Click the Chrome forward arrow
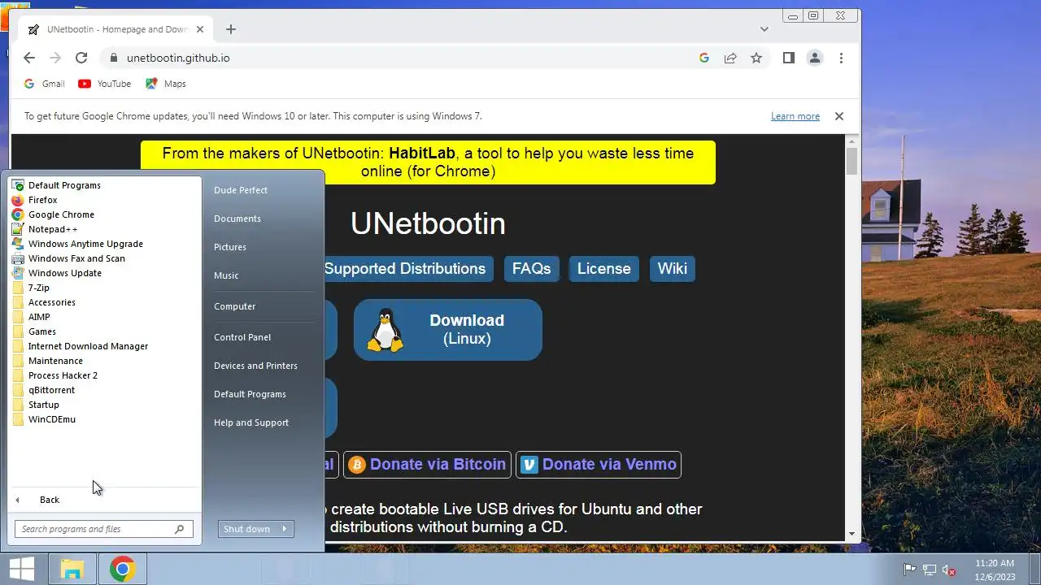The height and width of the screenshot is (585, 1041). 55,58
